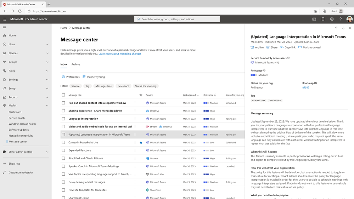Check the Speaker Coach message checkbox
Viewport: 354px width, 199px height.
(x=63, y=166)
